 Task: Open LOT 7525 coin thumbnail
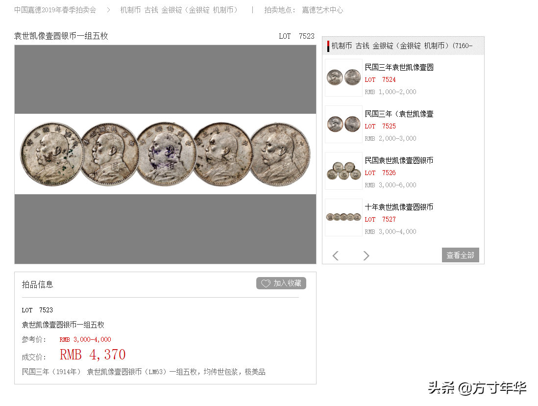pos(343,124)
